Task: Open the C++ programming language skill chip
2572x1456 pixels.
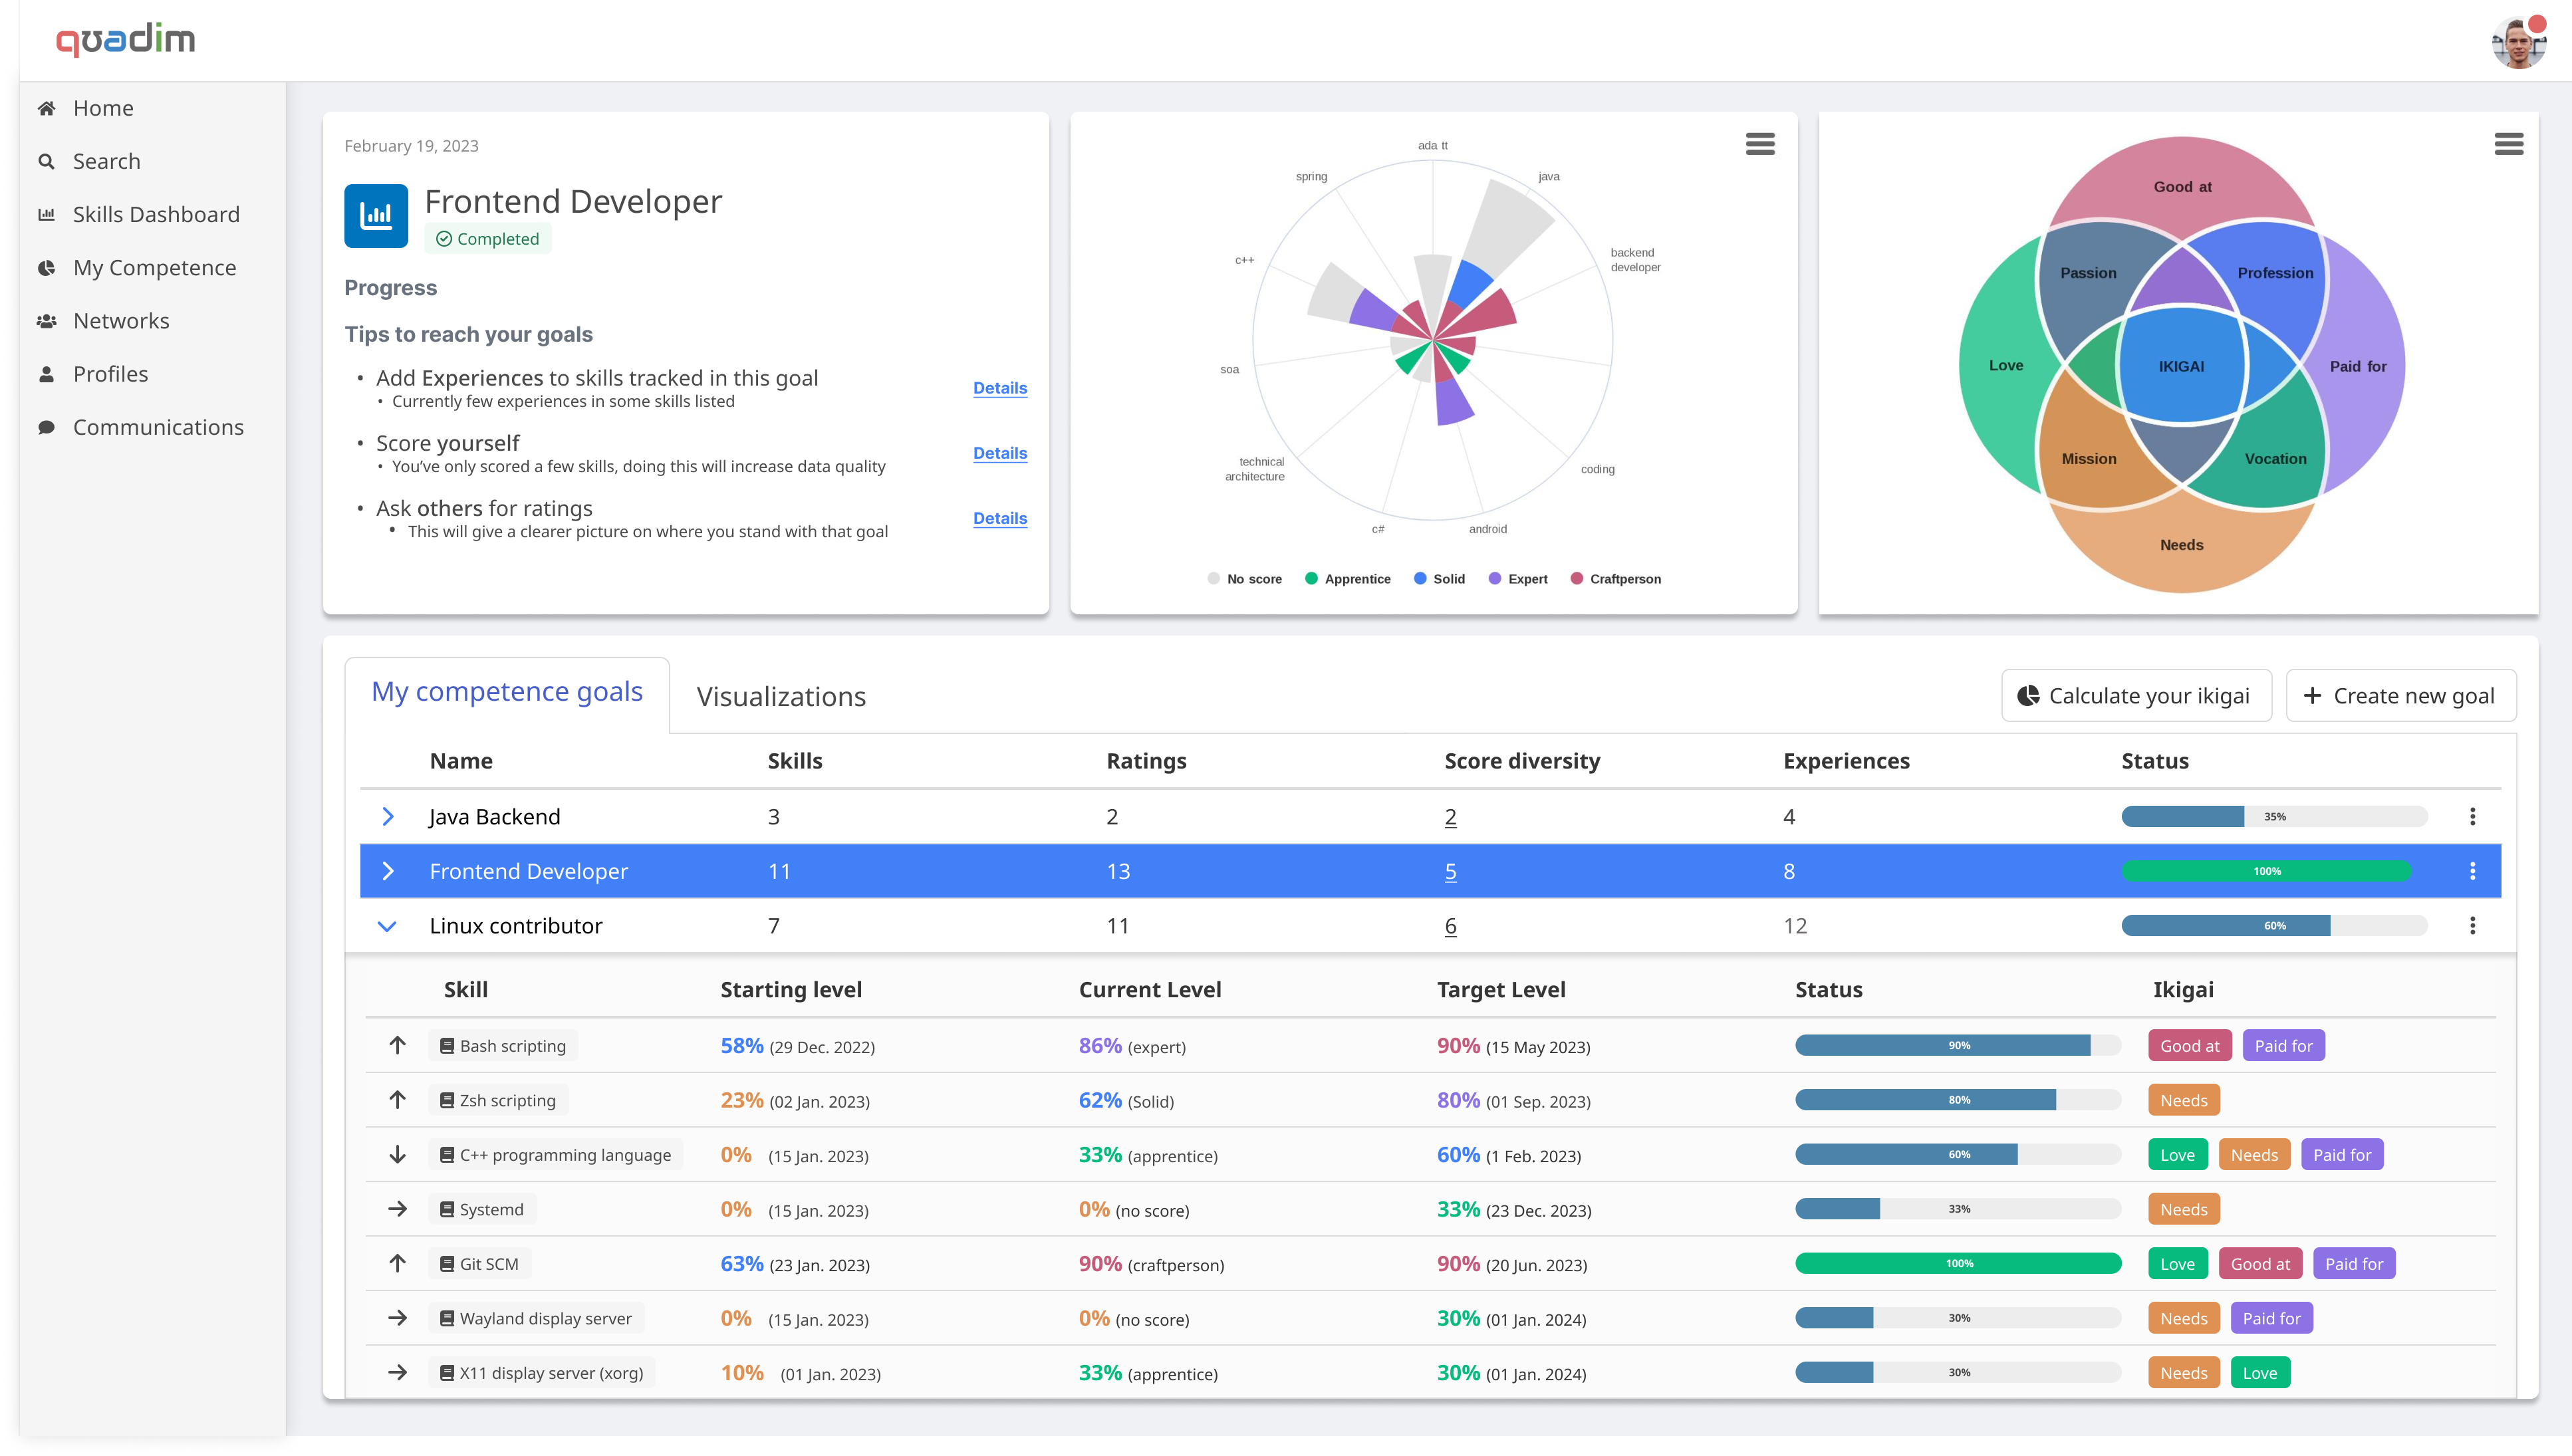Action: click(x=556, y=1155)
